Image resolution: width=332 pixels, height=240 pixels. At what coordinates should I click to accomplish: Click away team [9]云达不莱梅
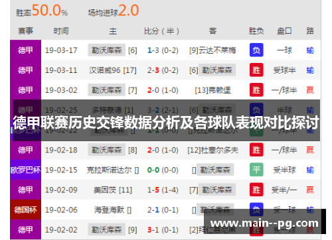[212, 50]
